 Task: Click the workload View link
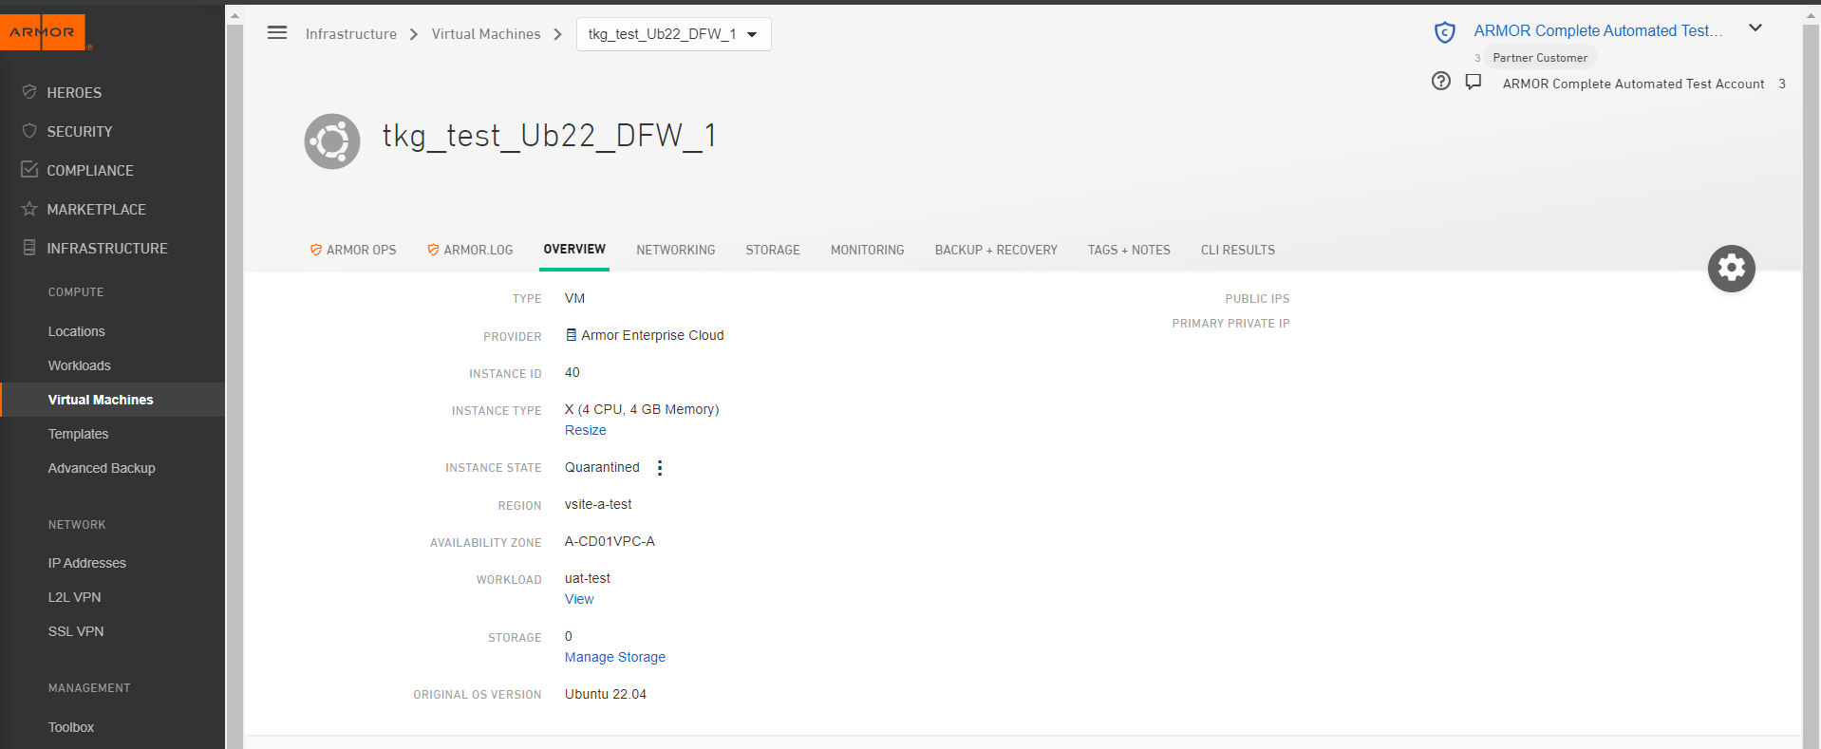(x=579, y=599)
